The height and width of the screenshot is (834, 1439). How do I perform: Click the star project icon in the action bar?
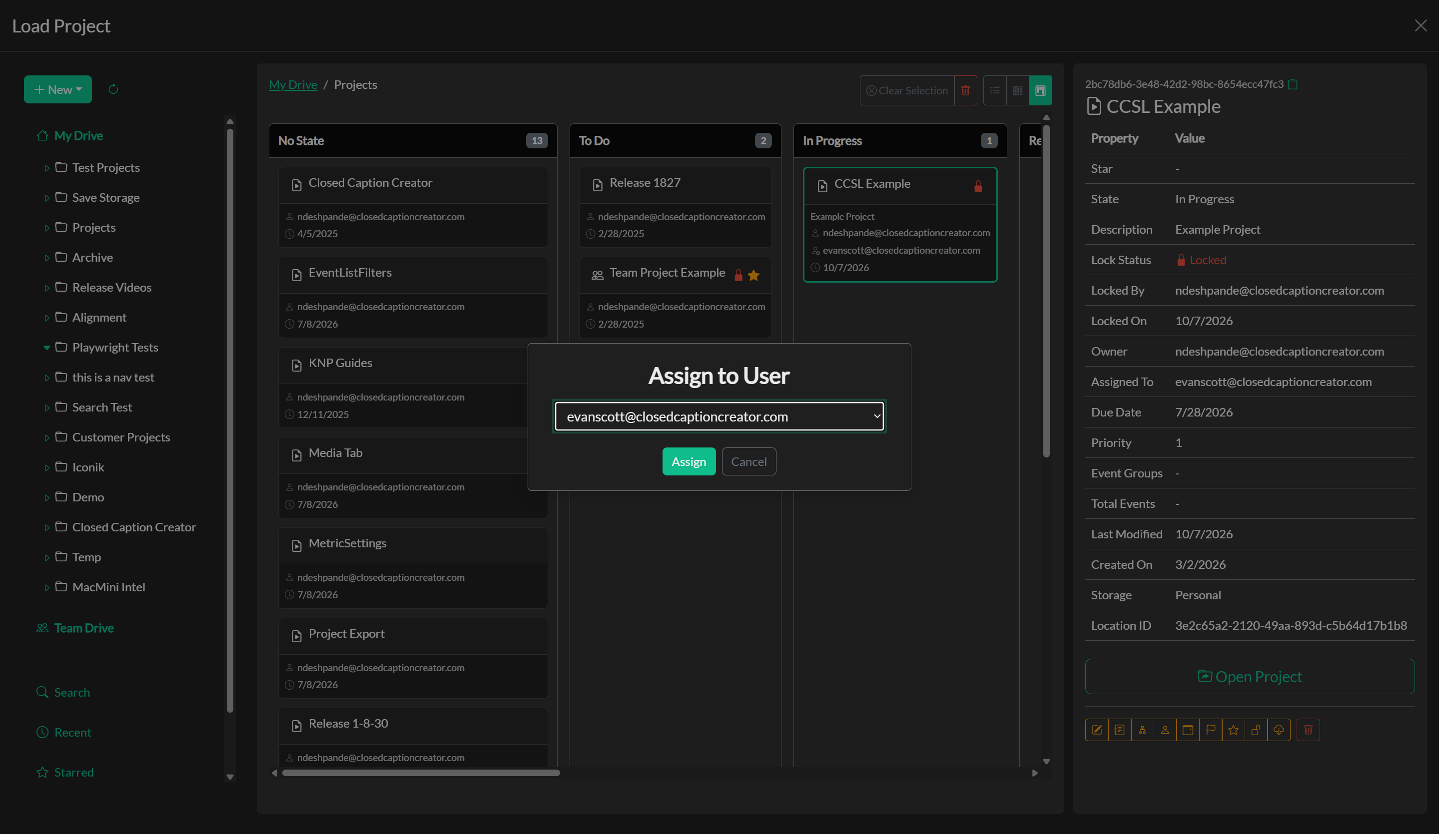click(x=1234, y=730)
